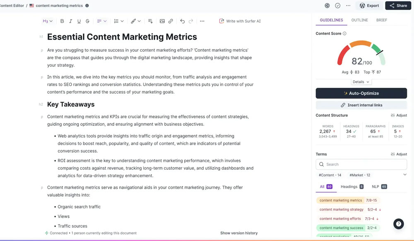Open the Content Editor breadcrumb link
This screenshot has height=241, width=414.
12,5
